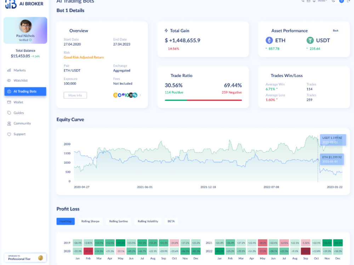Click the red 2020 Feb heatmap cell
The height and width of the screenshot is (265, 354).
coord(88,251)
